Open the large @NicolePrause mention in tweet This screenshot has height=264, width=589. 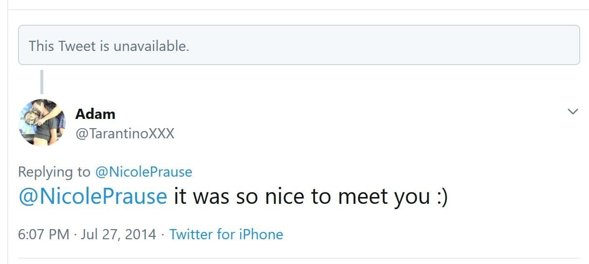pyautogui.click(x=92, y=197)
